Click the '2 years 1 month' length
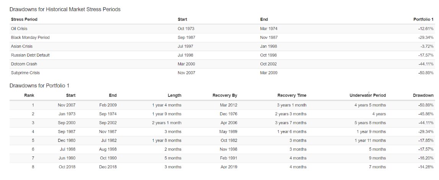The width and height of the screenshot is (439, 180). [167, 123]
